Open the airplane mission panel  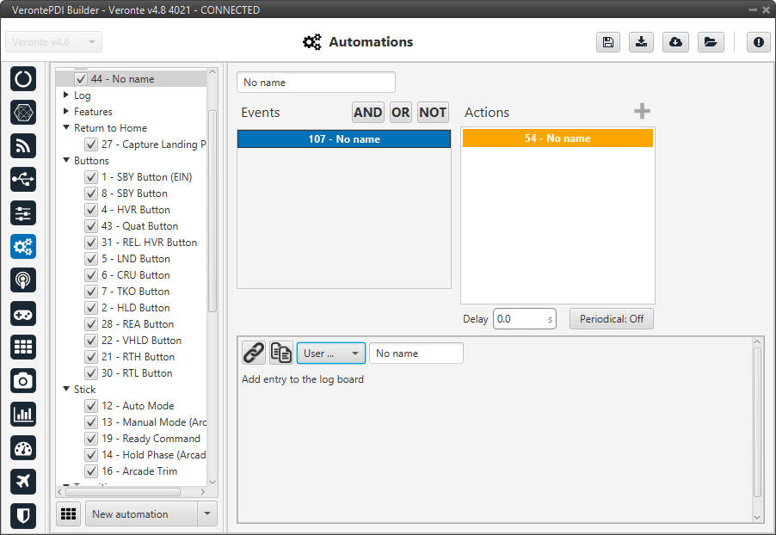coord(22,481)
